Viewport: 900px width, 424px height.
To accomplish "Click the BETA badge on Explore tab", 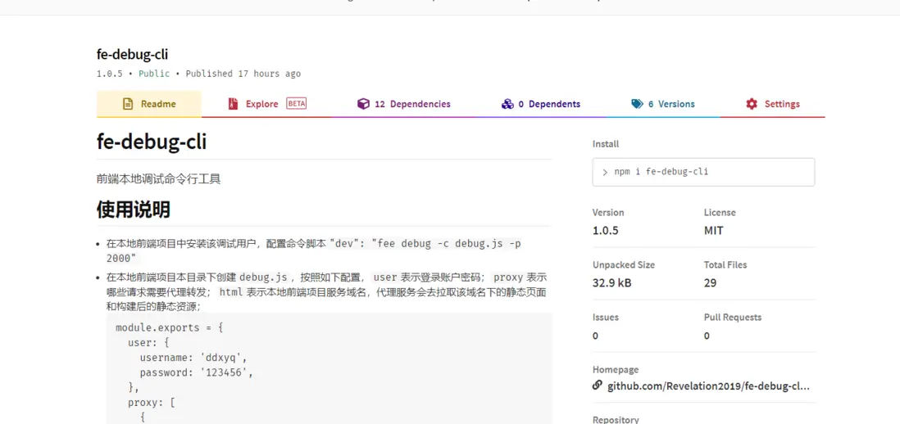I will [296, 104].
